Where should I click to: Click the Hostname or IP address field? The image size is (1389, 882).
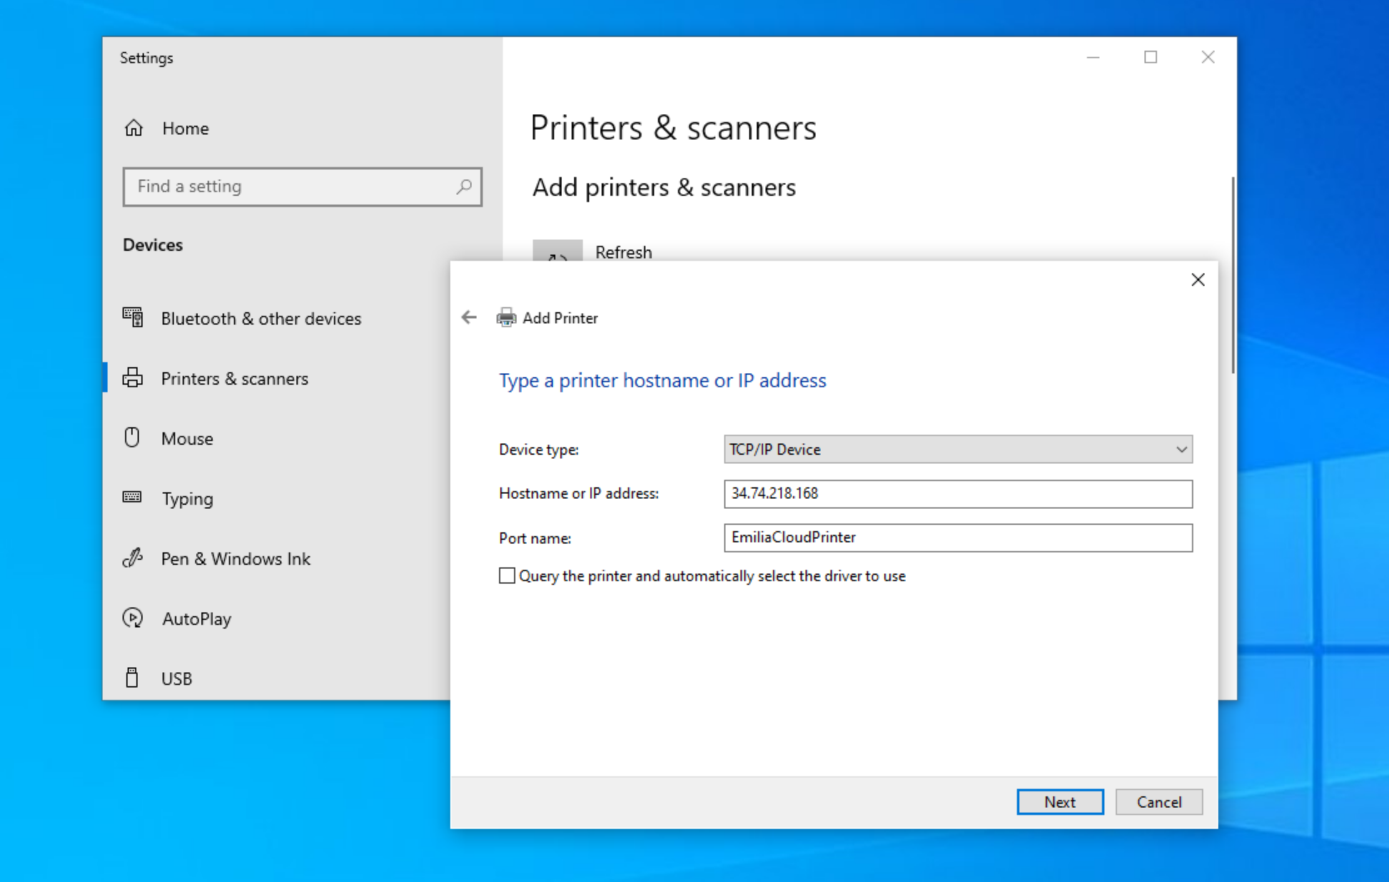pos(957,494)
